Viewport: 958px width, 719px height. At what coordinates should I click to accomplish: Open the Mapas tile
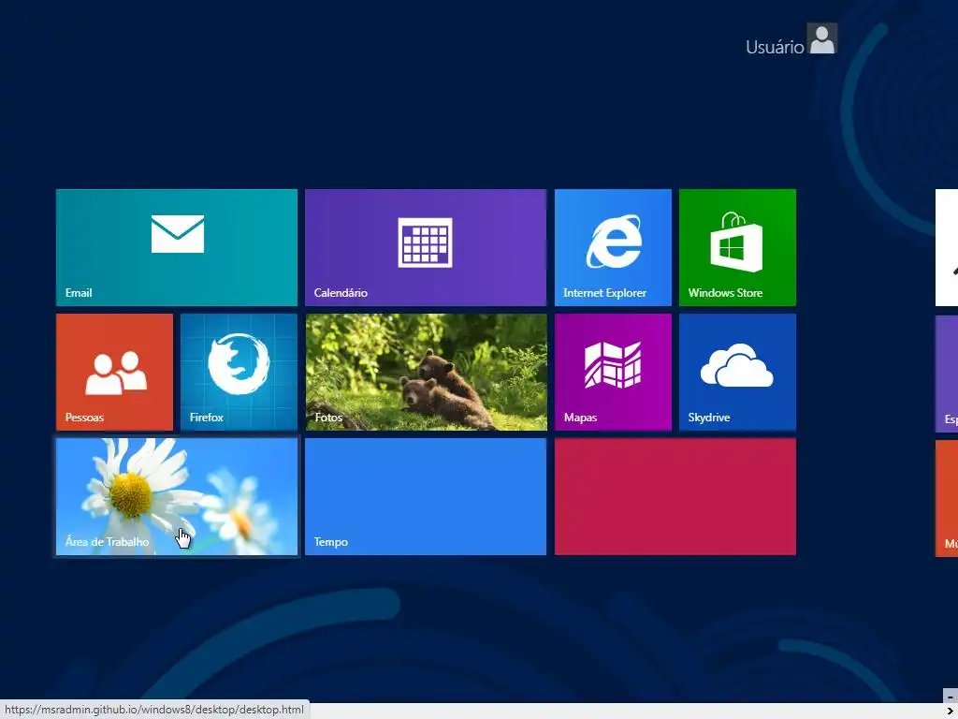point(613,373)
